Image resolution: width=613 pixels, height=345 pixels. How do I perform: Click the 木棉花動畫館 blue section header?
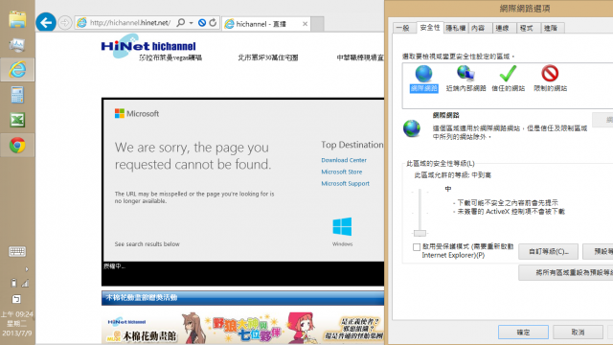pyautogui.click(x=242, y=298)
